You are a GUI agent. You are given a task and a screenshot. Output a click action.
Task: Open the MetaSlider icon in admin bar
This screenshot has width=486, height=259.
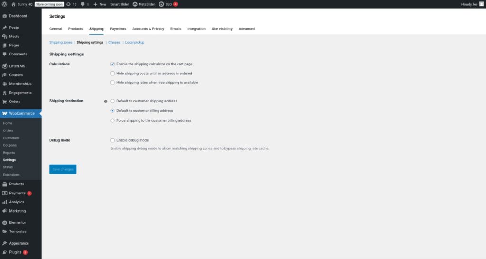135,4
